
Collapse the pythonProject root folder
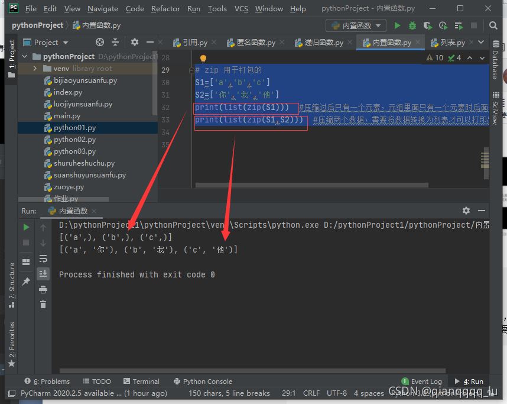tap(24, 57)
